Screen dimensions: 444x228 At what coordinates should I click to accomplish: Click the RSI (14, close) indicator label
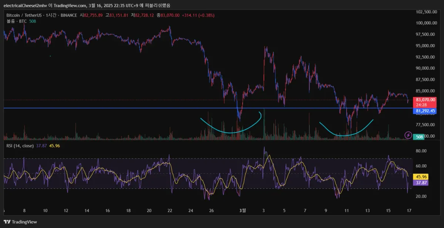pos(20,146)
